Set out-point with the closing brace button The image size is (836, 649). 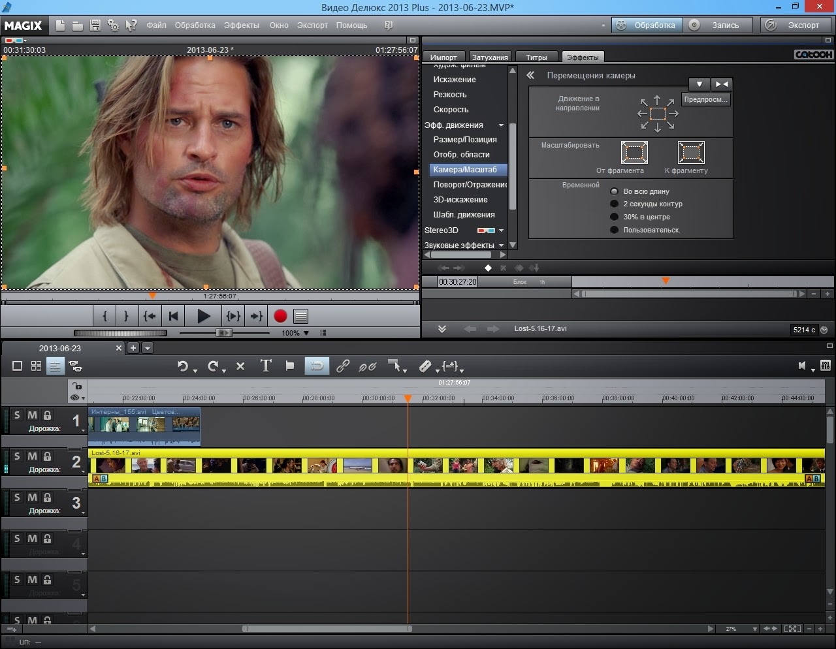(x=126, y=316)
